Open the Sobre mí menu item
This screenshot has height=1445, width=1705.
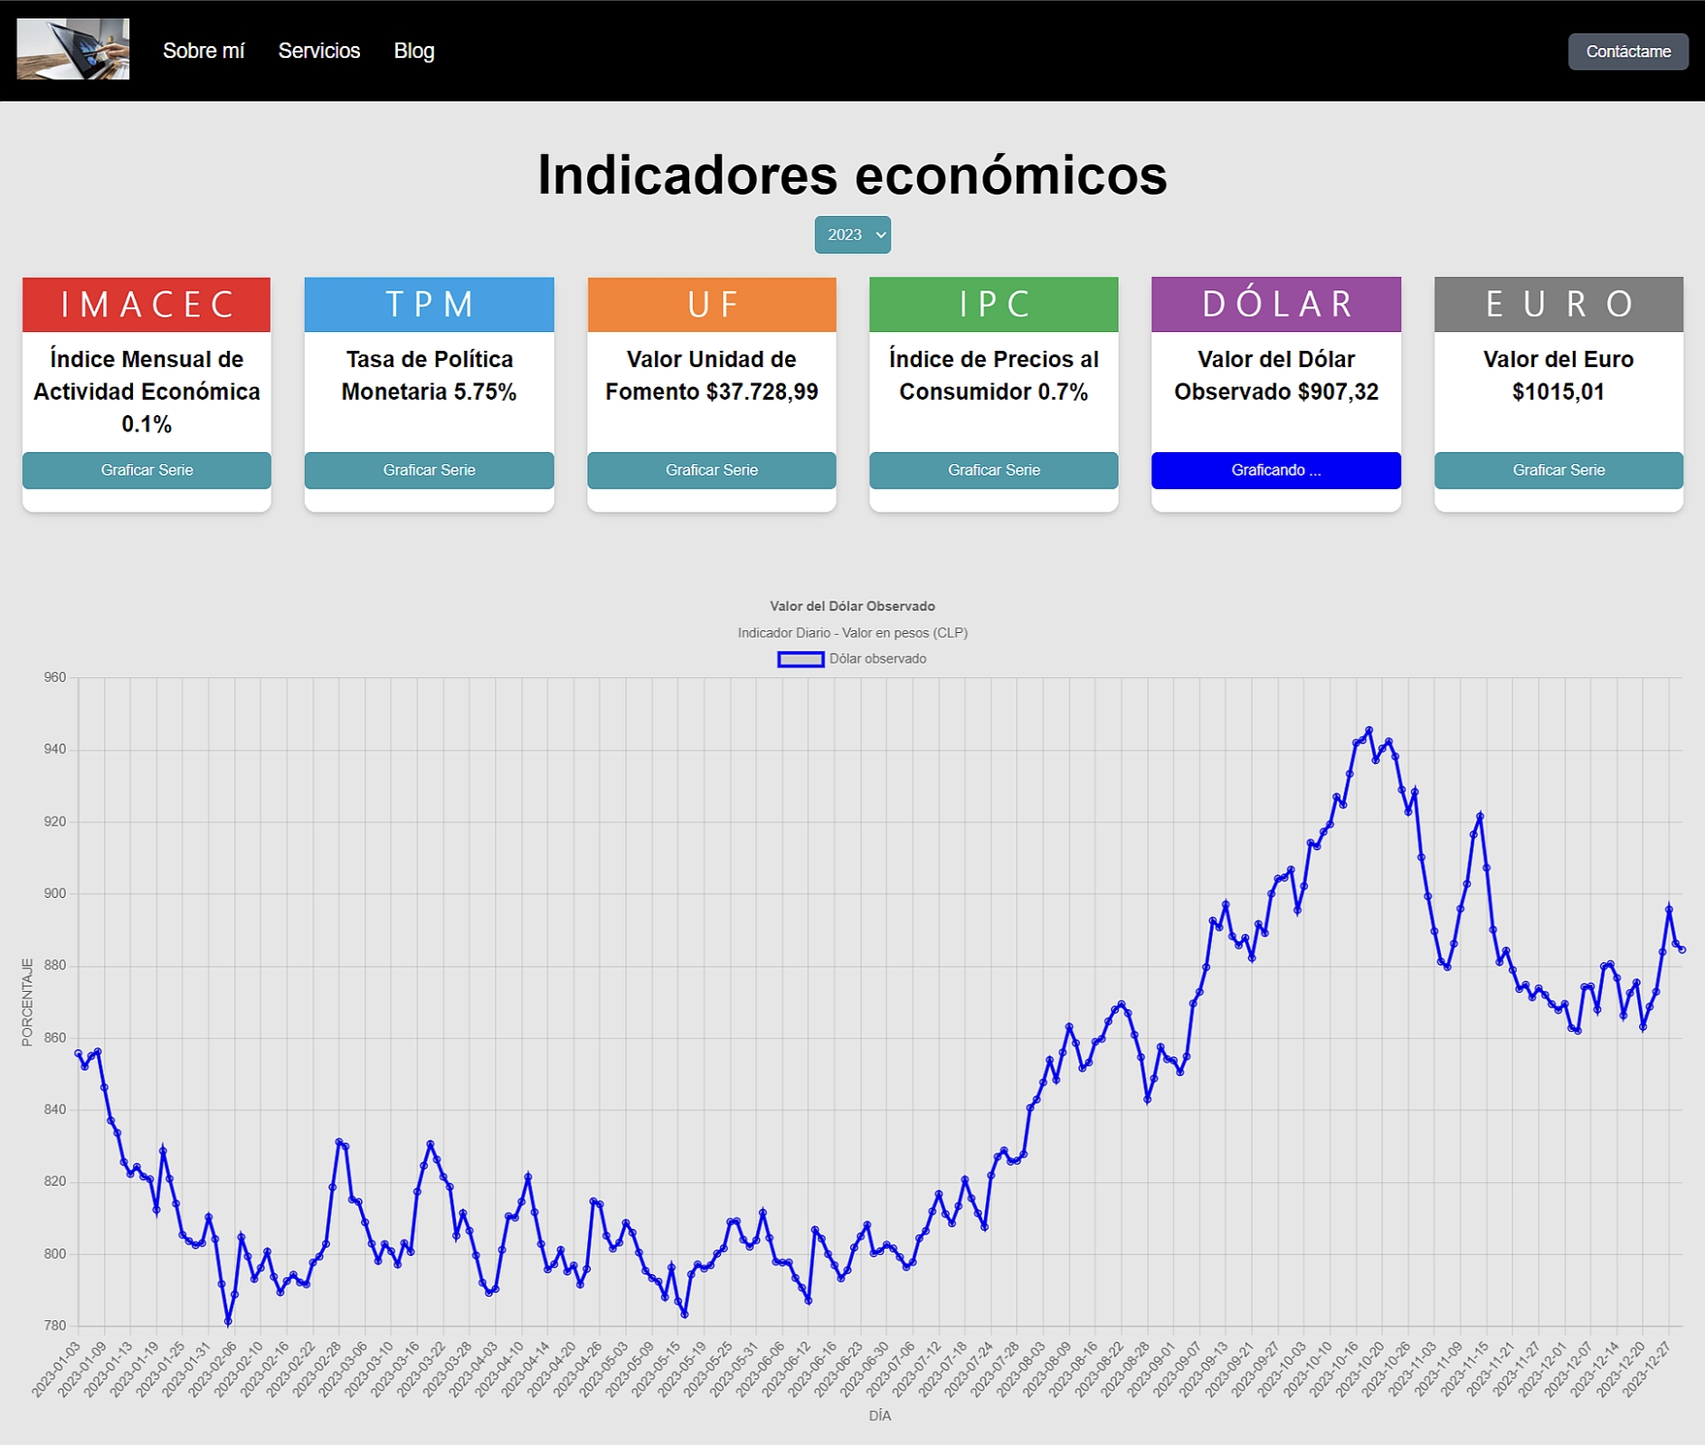tap(204, 52)
